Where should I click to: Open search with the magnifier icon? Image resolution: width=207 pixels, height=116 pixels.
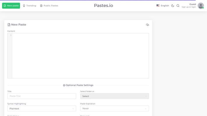[178, 6]
